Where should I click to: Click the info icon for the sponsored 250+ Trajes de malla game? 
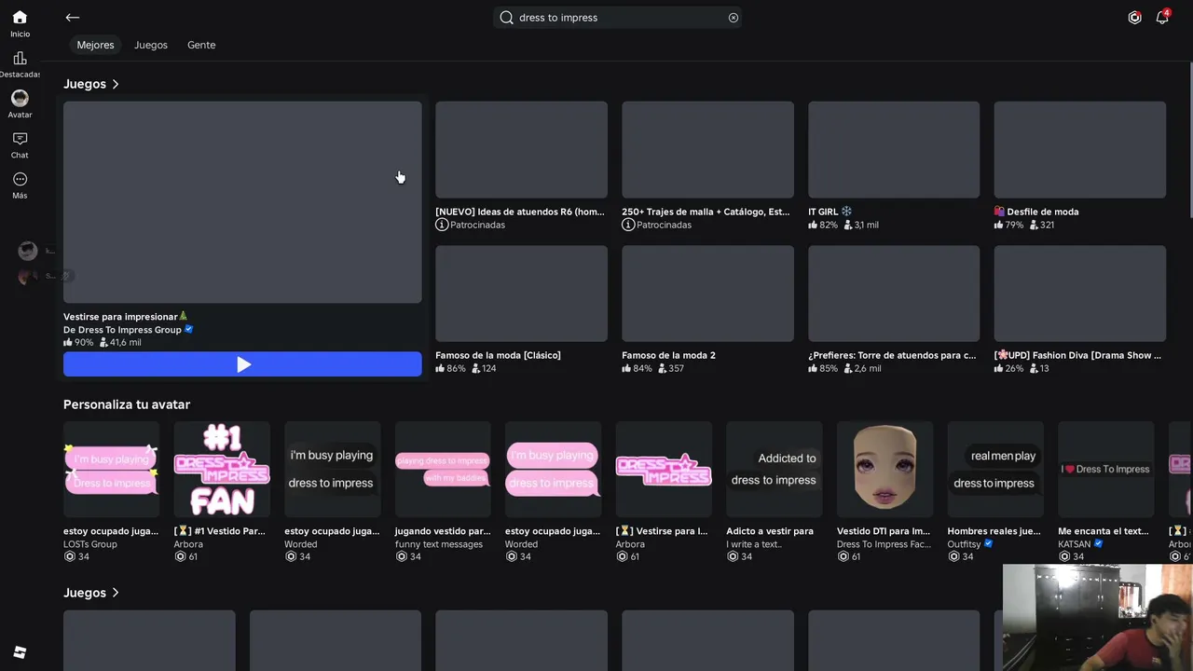[628, 225]
